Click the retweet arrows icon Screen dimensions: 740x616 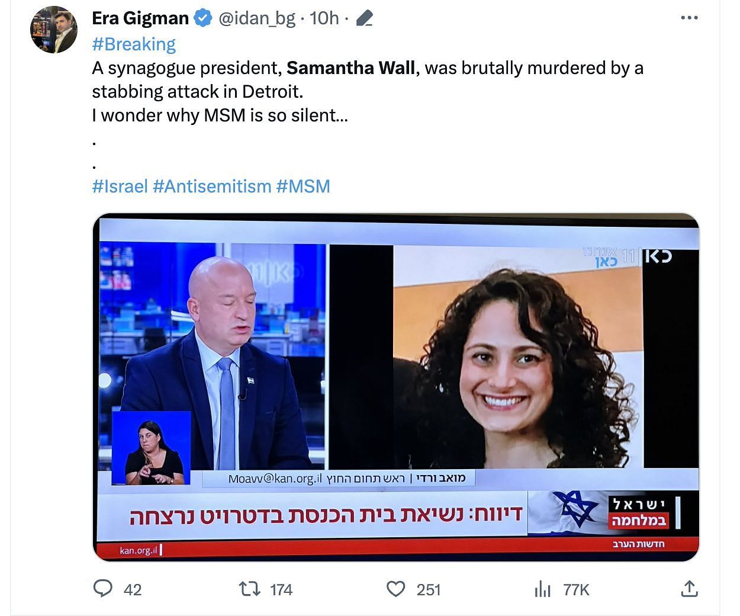(250, 589)
